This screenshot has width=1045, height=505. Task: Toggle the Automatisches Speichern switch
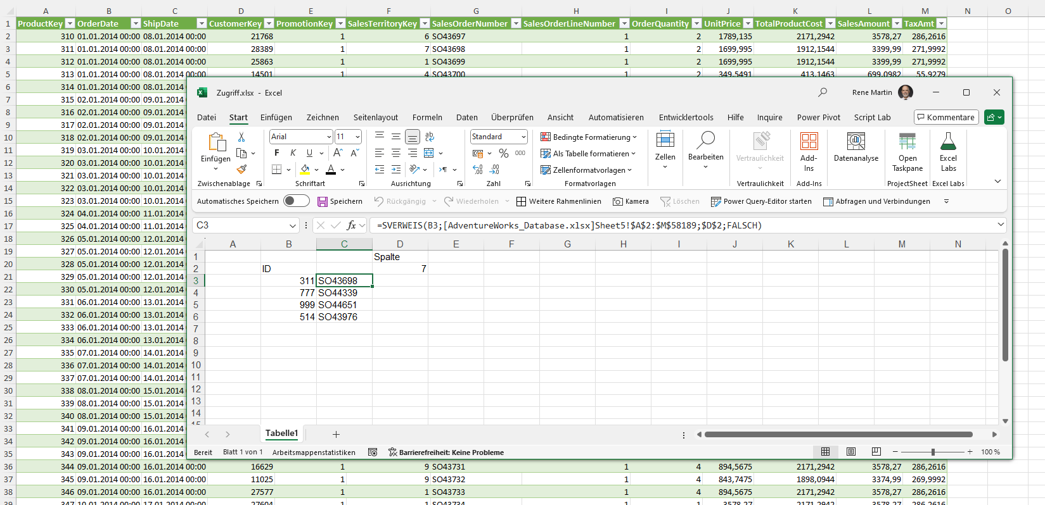[296, 201]
